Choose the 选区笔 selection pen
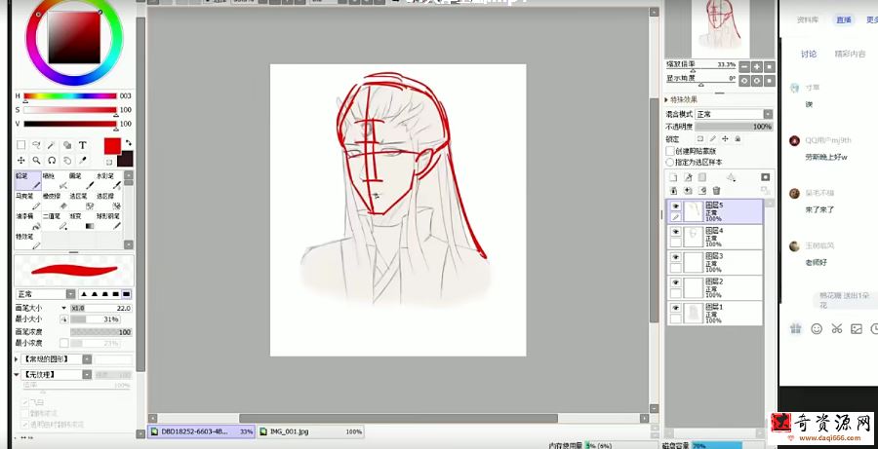 (82, 201)
